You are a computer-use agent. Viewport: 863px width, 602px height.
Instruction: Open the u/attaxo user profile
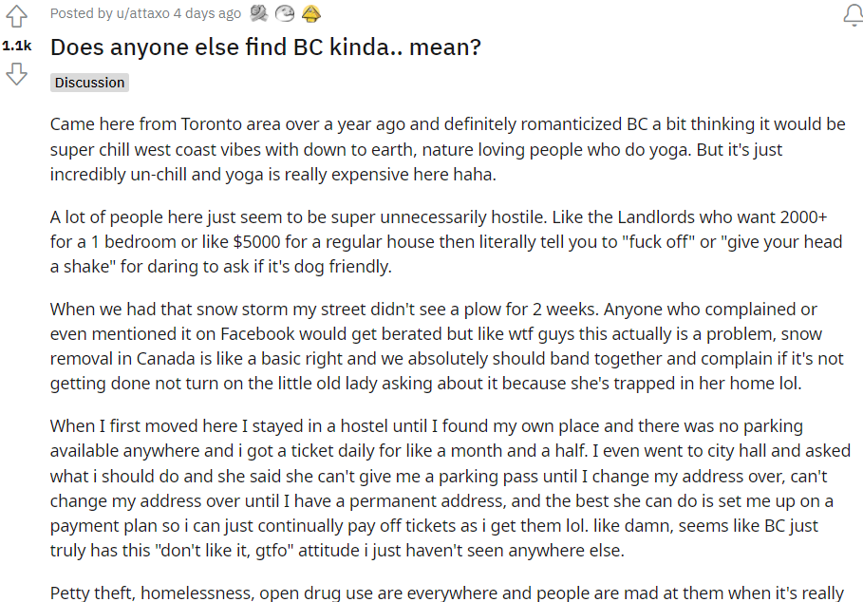(x=135, y=13)
